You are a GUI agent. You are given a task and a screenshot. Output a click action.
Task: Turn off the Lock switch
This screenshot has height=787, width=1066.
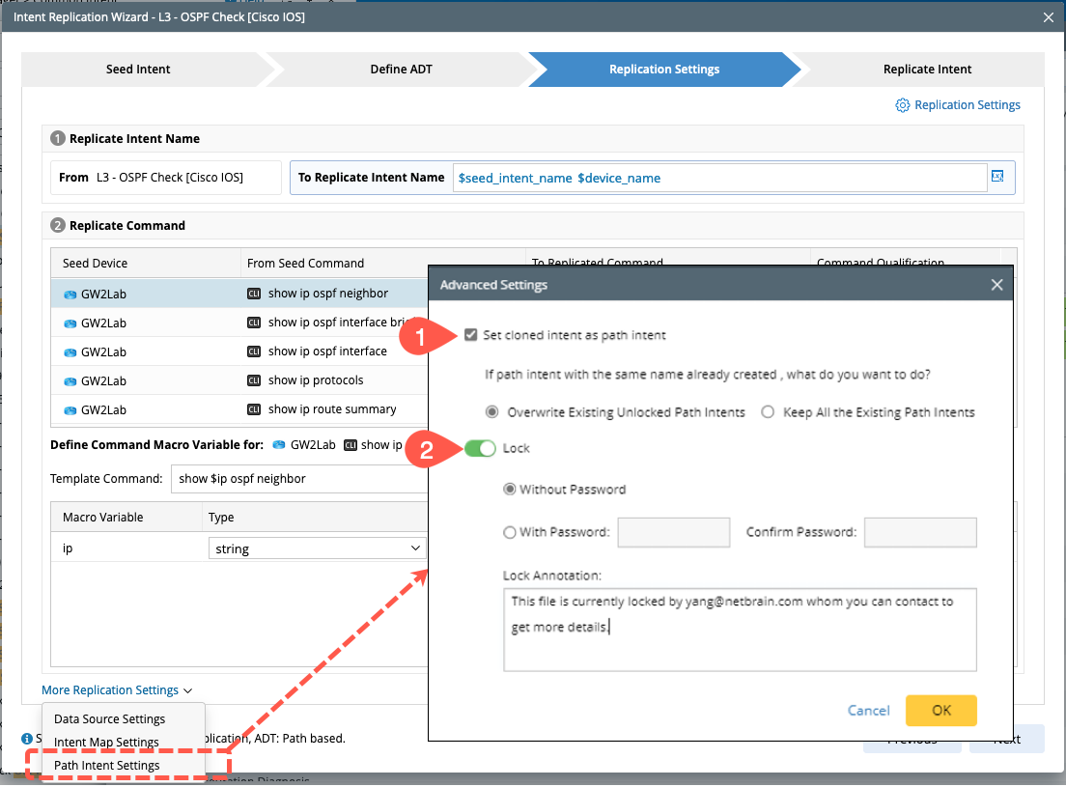click(x=480, y=449)
